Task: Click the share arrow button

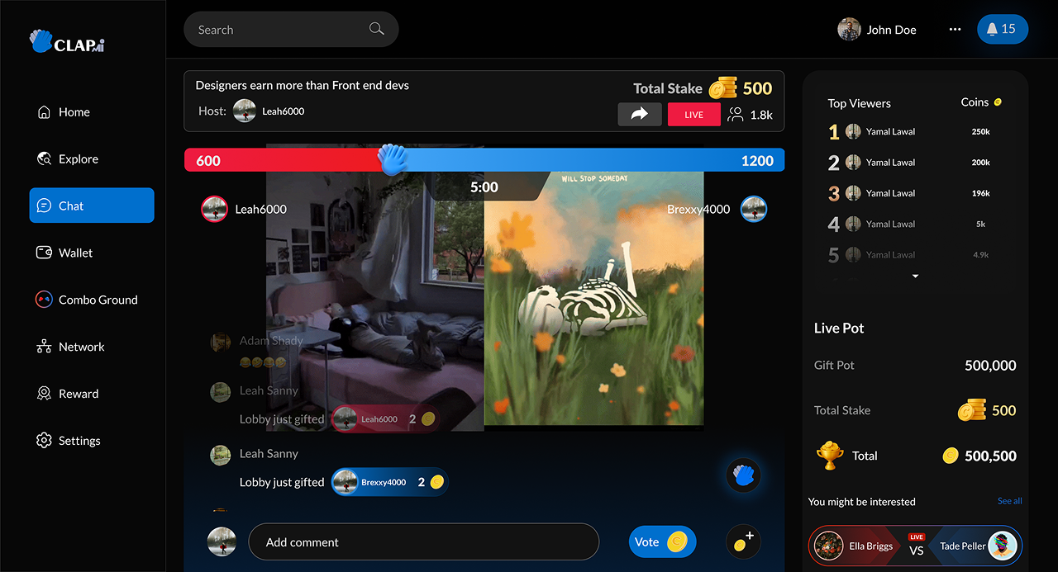Action: tap(639, 115)
